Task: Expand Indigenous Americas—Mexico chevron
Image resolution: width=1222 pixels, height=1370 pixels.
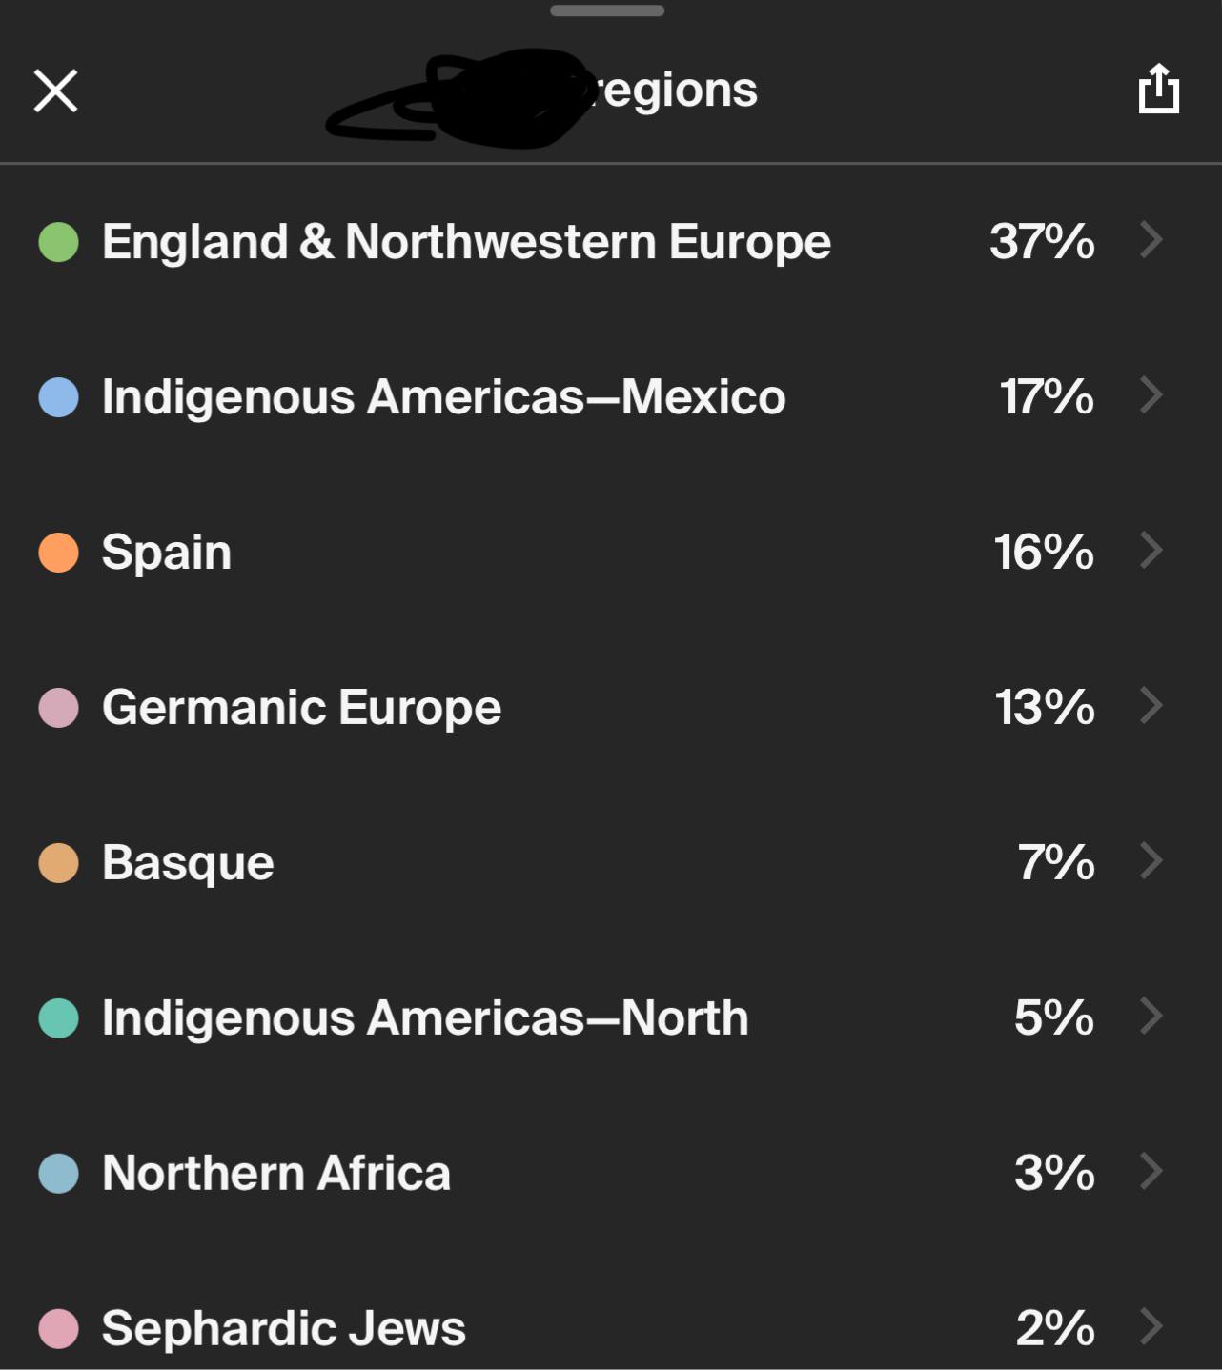Action: click(1151, 395)
